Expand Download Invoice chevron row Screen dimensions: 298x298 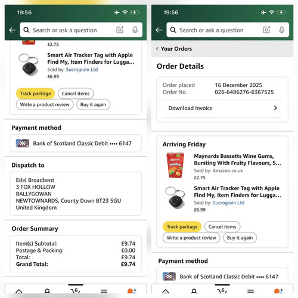tap(222, 108)
